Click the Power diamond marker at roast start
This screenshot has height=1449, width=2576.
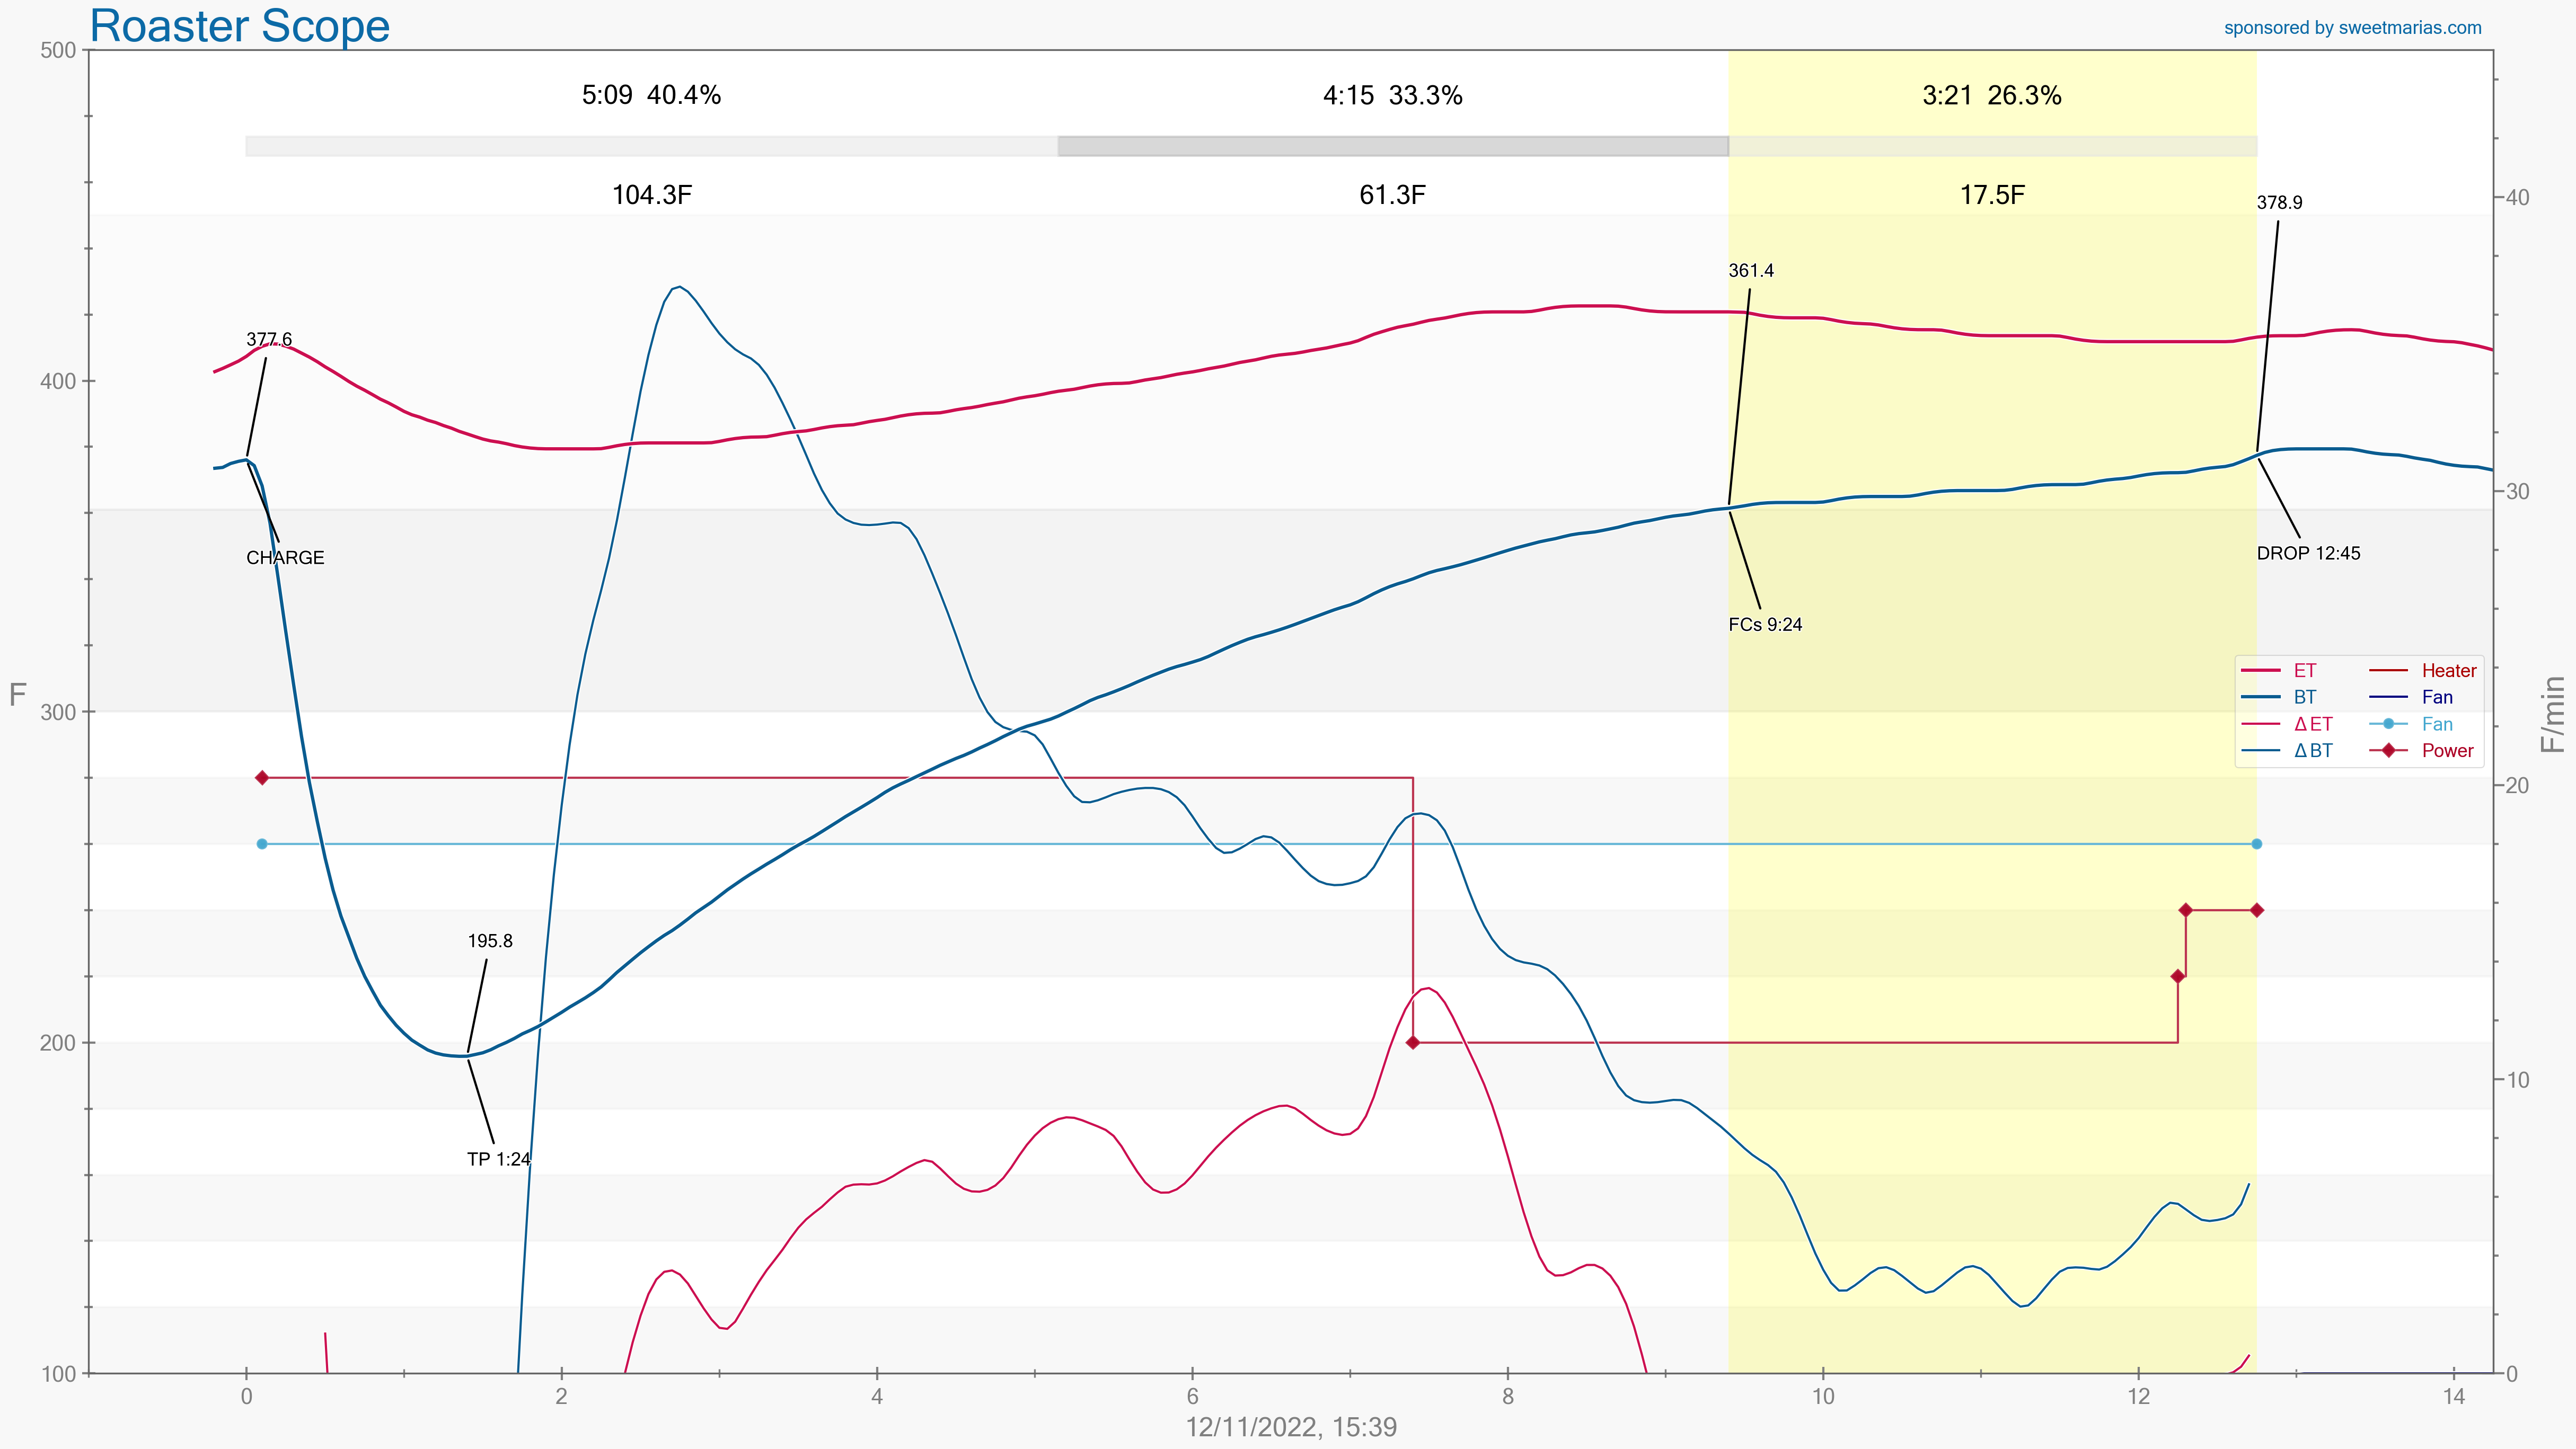262,777
